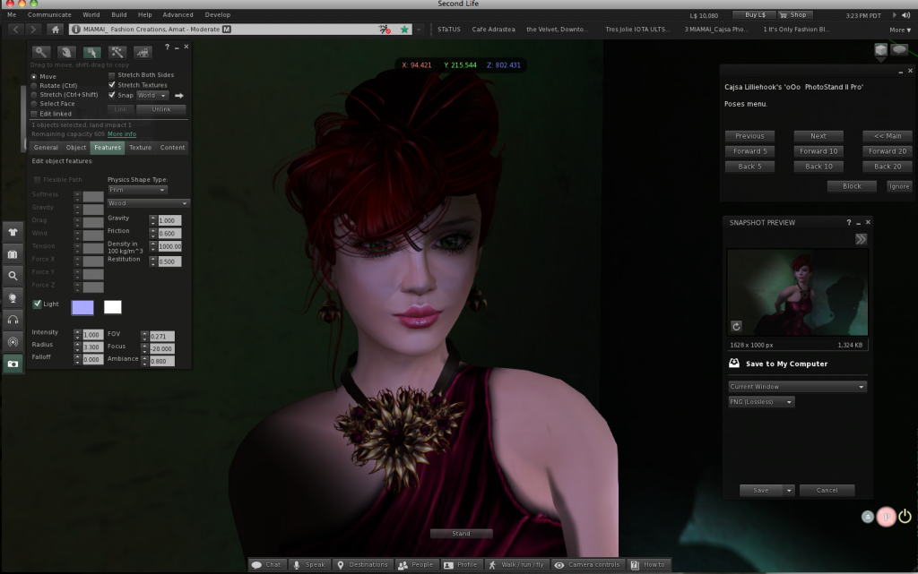The height and width of the screenshot is (574, 918).
Task: Open the lavender light color swatch
Action: click(x=82, y=307)
